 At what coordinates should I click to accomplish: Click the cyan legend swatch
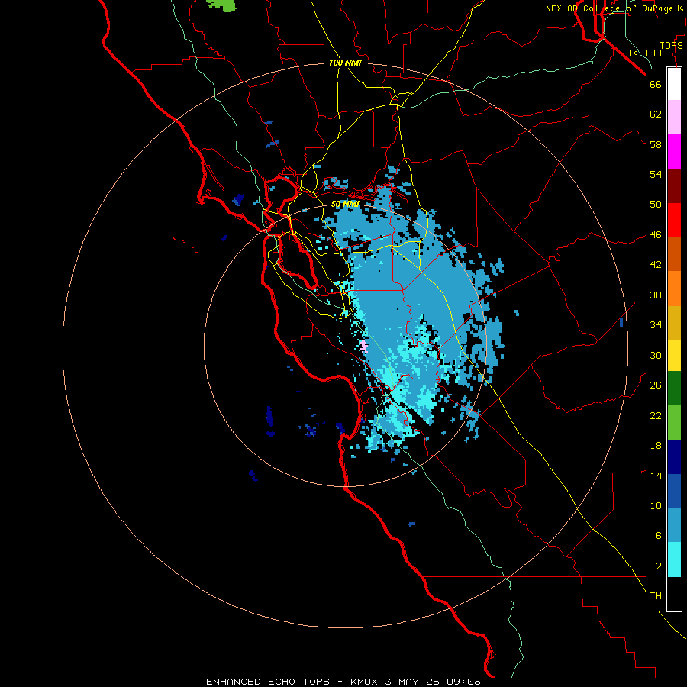(674, 560)
